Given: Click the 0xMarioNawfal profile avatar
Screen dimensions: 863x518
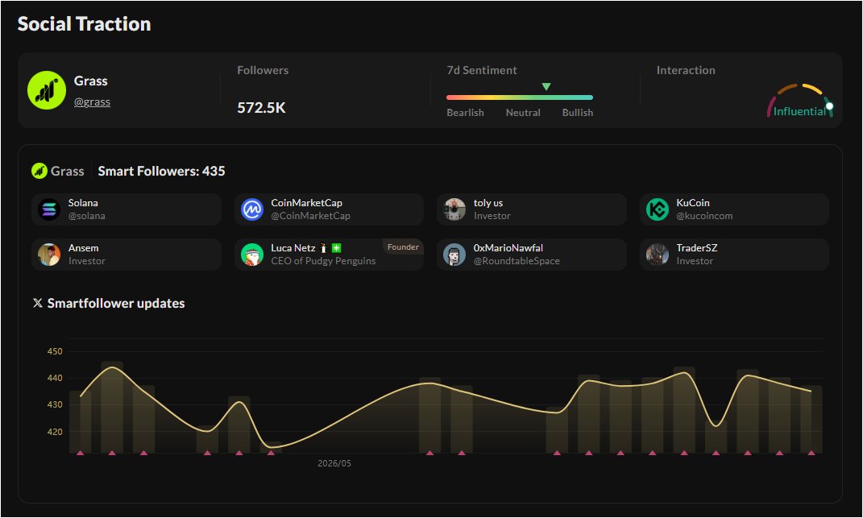Looking at the screenshot, I should tap(454, 255).
